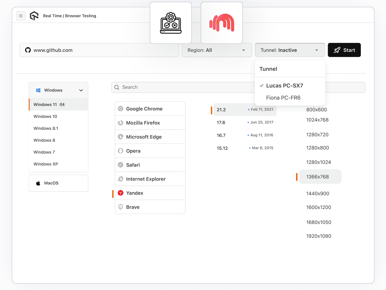The width and height of the screenshot is (386, 290).
Task: Select Windows 10 from the OS list
Action: coord(45,116)
